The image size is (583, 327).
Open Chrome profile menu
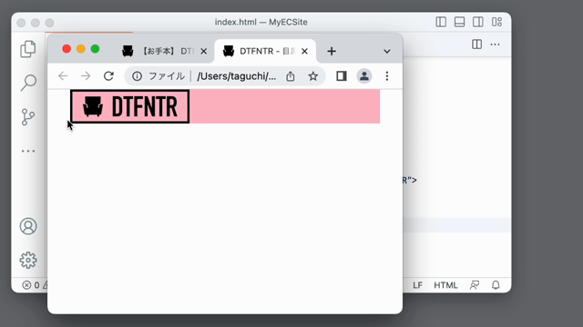click(364, 76)
